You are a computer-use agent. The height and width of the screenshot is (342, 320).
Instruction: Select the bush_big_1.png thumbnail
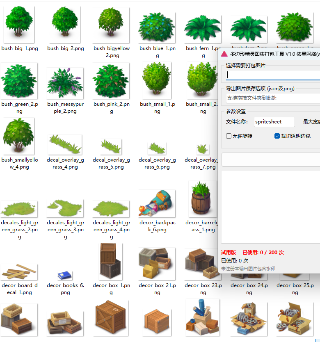19,25
